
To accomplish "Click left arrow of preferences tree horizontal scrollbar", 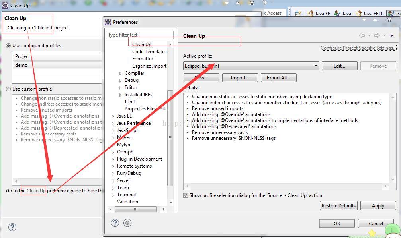I will [111, 209].
